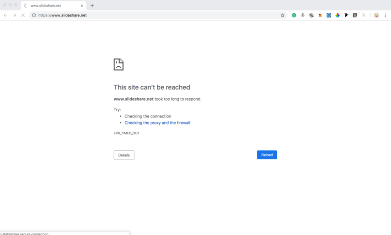391x235 pixels.
Task: Click the black cursor extension icon
Action: [346, 15]
